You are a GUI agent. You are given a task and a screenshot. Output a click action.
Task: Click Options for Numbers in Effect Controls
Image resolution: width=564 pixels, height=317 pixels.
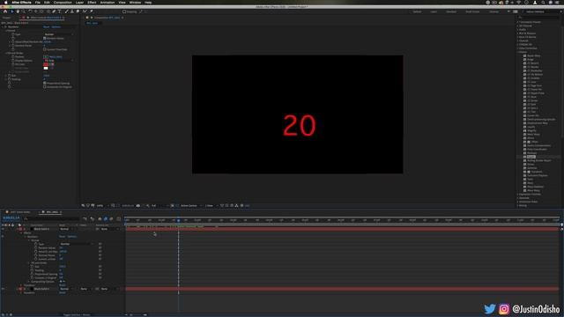click(56, 27)
